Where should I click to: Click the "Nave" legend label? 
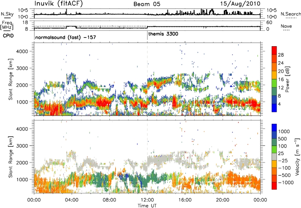pos(286,26)
